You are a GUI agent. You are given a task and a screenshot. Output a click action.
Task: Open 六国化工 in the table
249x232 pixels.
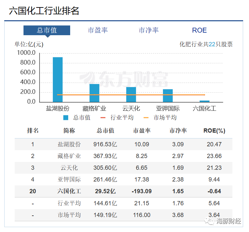coord(69,191)
